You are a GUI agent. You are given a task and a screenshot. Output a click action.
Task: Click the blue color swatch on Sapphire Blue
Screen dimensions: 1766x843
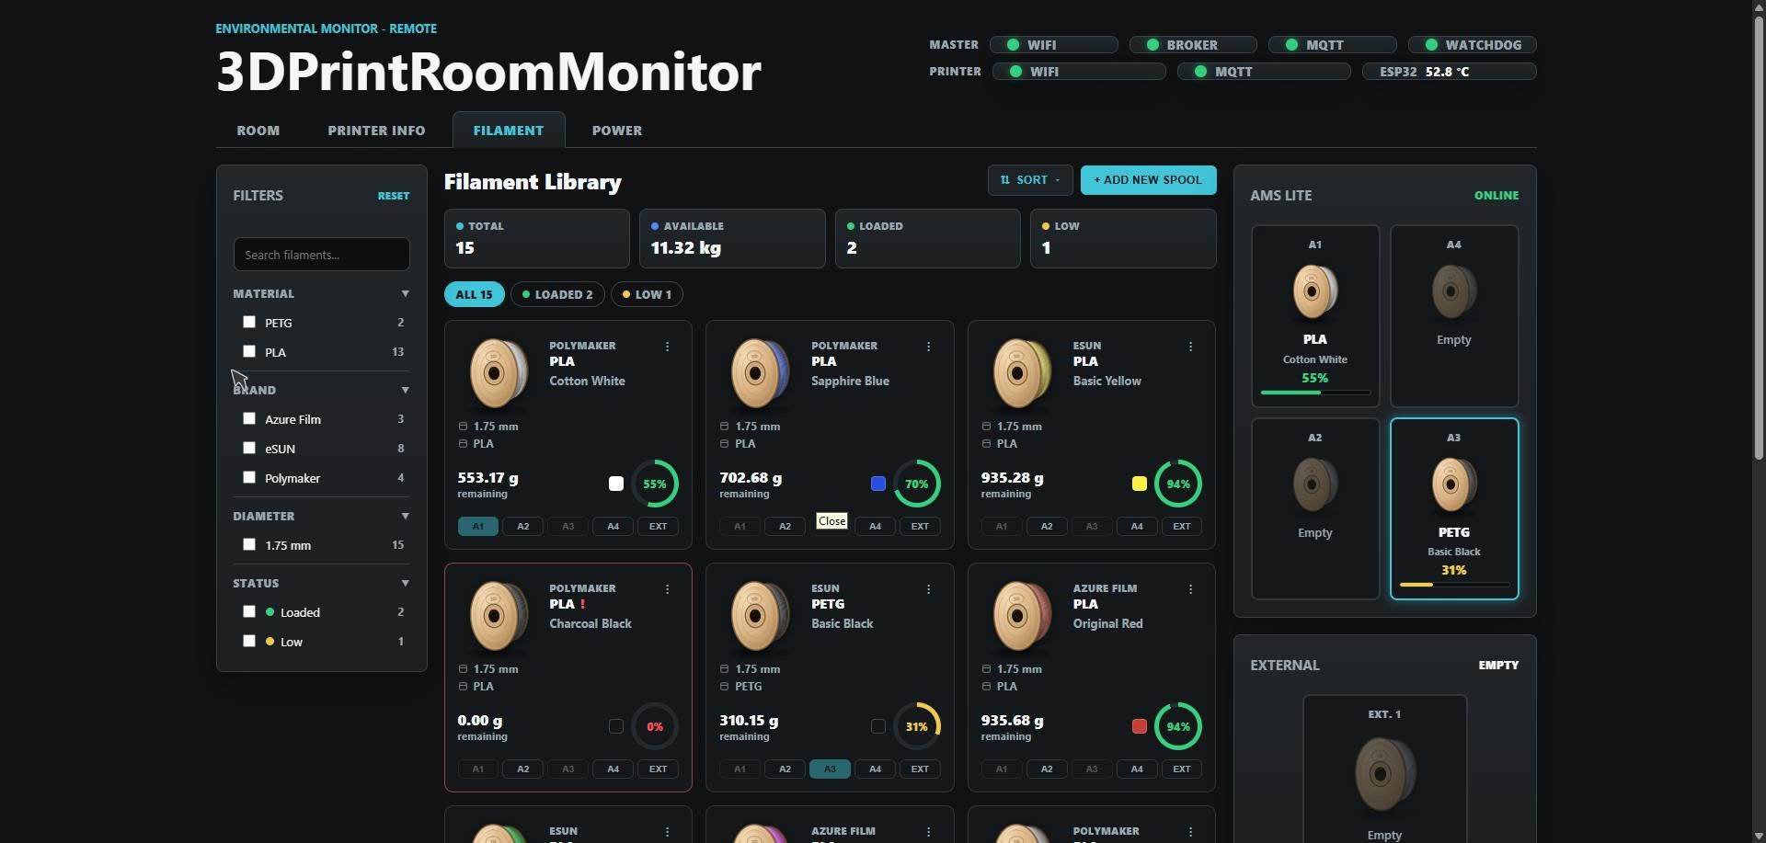878,484
